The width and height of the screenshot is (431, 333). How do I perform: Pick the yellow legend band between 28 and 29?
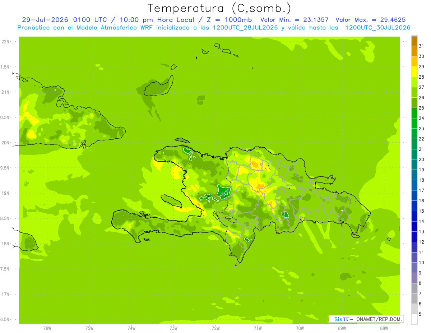pyautogui.click(x=414, y=72)
